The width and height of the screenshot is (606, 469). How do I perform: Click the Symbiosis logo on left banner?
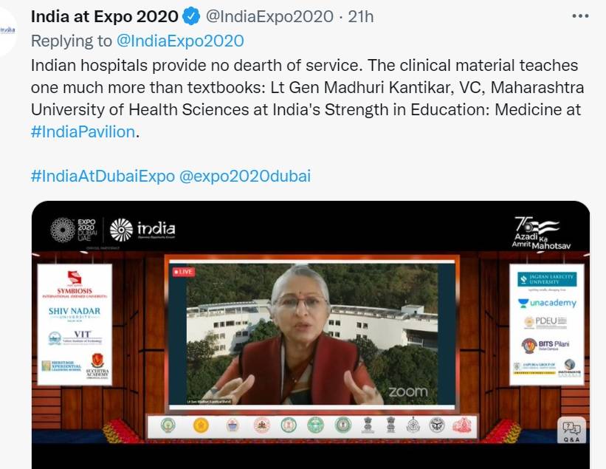[x=75, y=284]
